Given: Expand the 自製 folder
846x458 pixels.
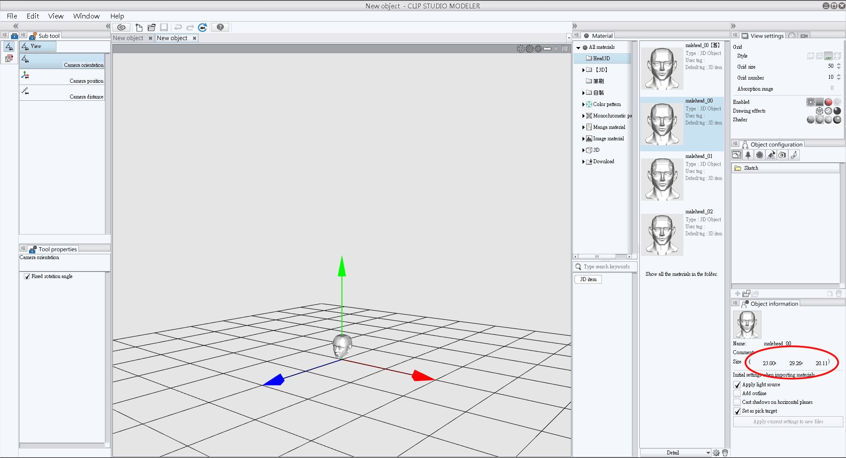Looking at the screenshot, I should [x=583, y=93].
